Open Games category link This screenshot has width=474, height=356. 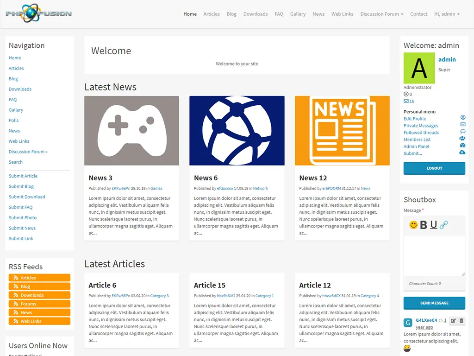point(156,188)
